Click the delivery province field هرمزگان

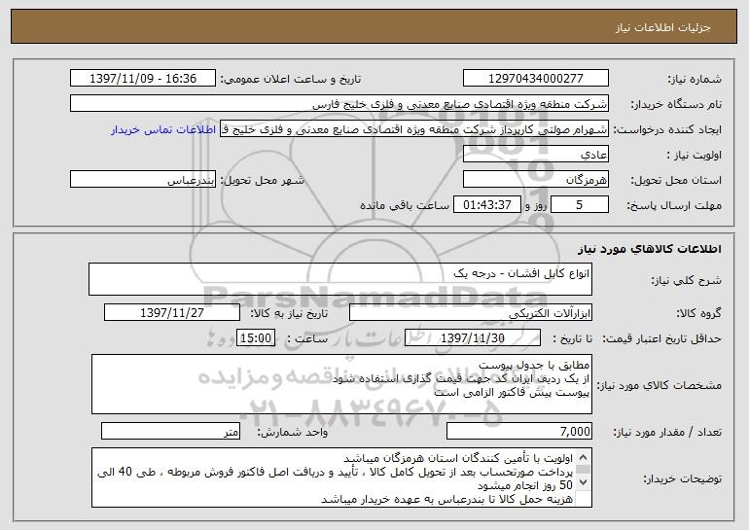[535, 180]
